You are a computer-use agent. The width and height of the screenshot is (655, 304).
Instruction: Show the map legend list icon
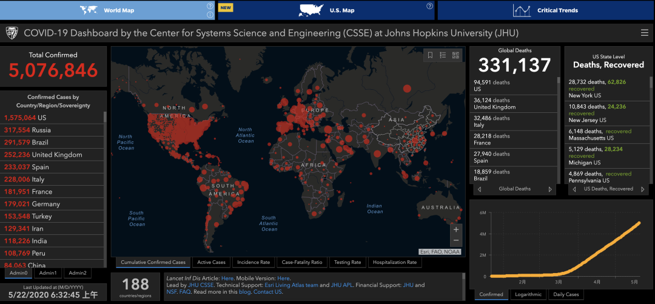pyautogui.click(x=443, y=55)
